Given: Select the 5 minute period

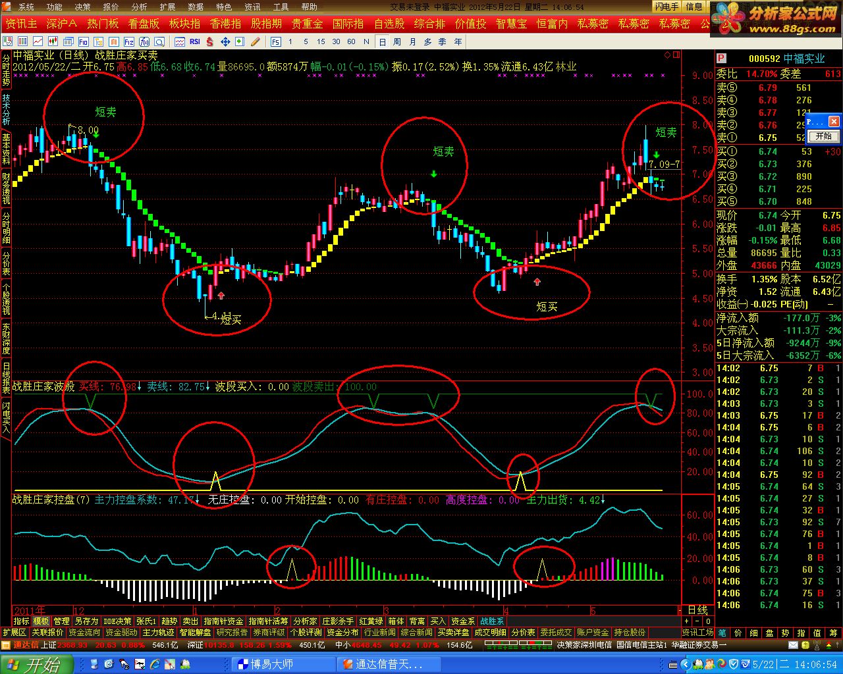Looking at the screenshot, I should (306, 41).
